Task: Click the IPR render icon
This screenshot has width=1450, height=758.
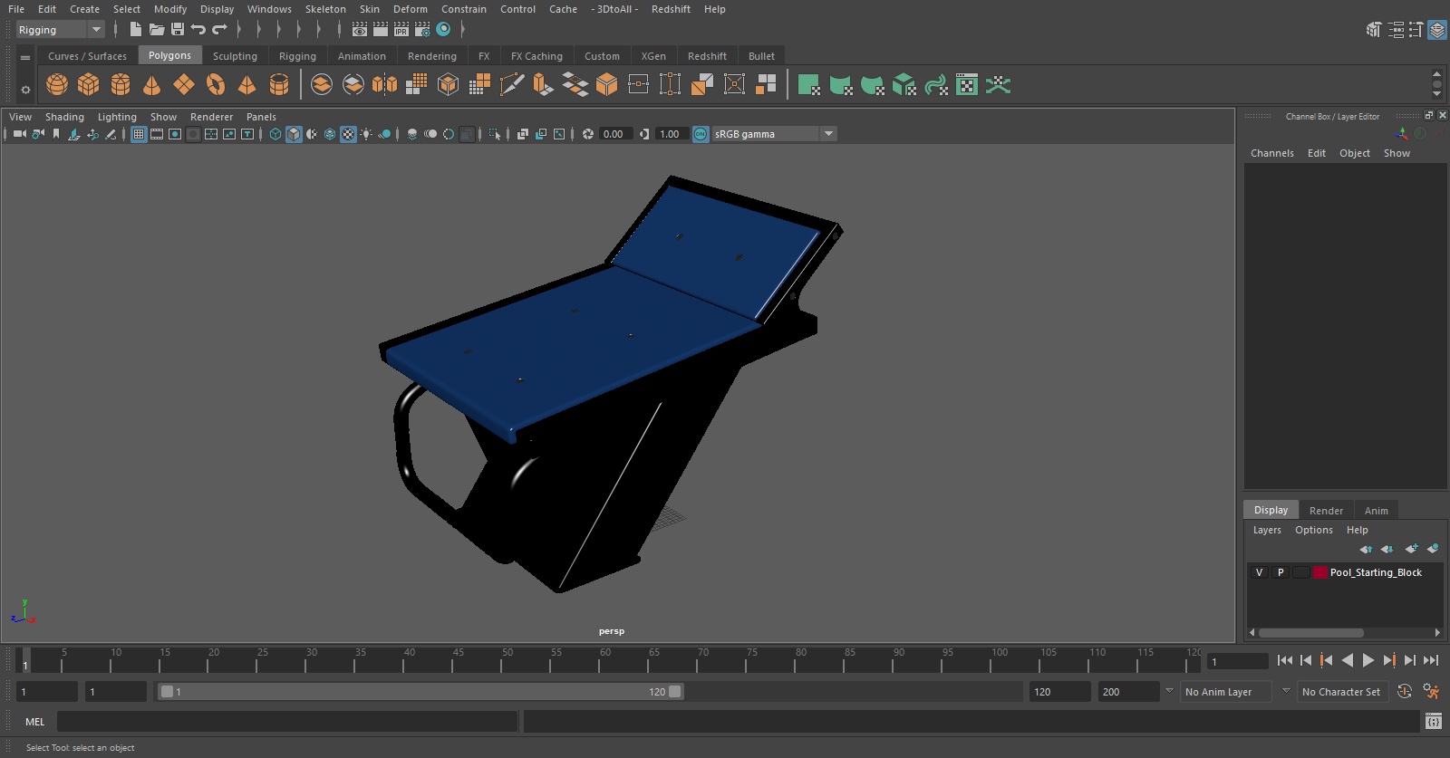Action: pos(401,30)
